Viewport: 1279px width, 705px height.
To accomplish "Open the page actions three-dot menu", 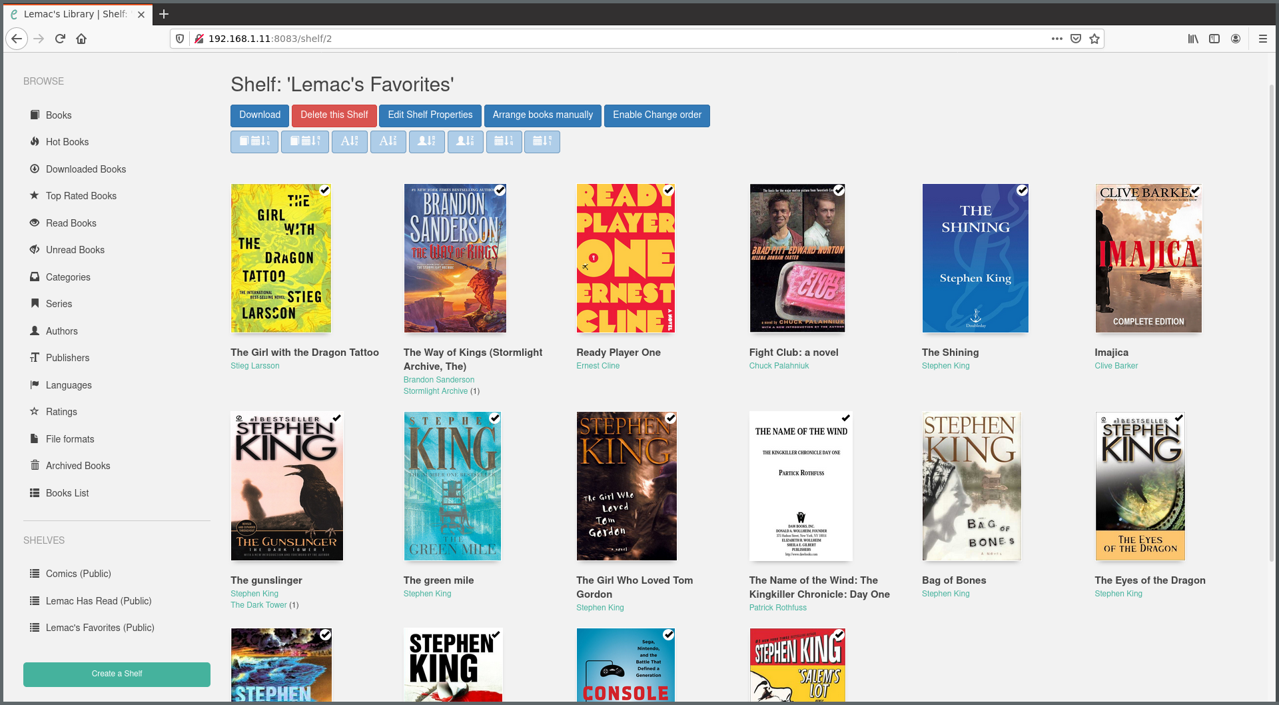I will click(x=1057, y=39).
